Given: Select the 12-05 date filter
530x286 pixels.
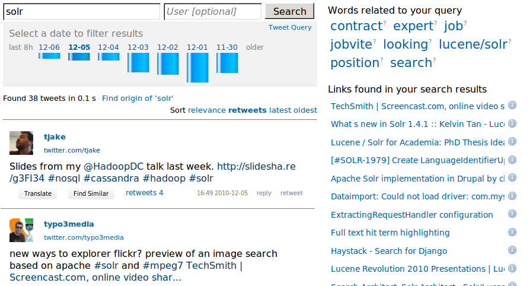Looking at the screenshot, I should point(79,47).
